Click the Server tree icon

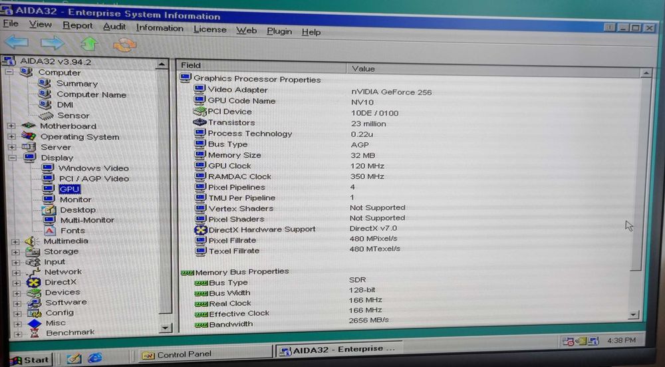[x=29, y=147]
